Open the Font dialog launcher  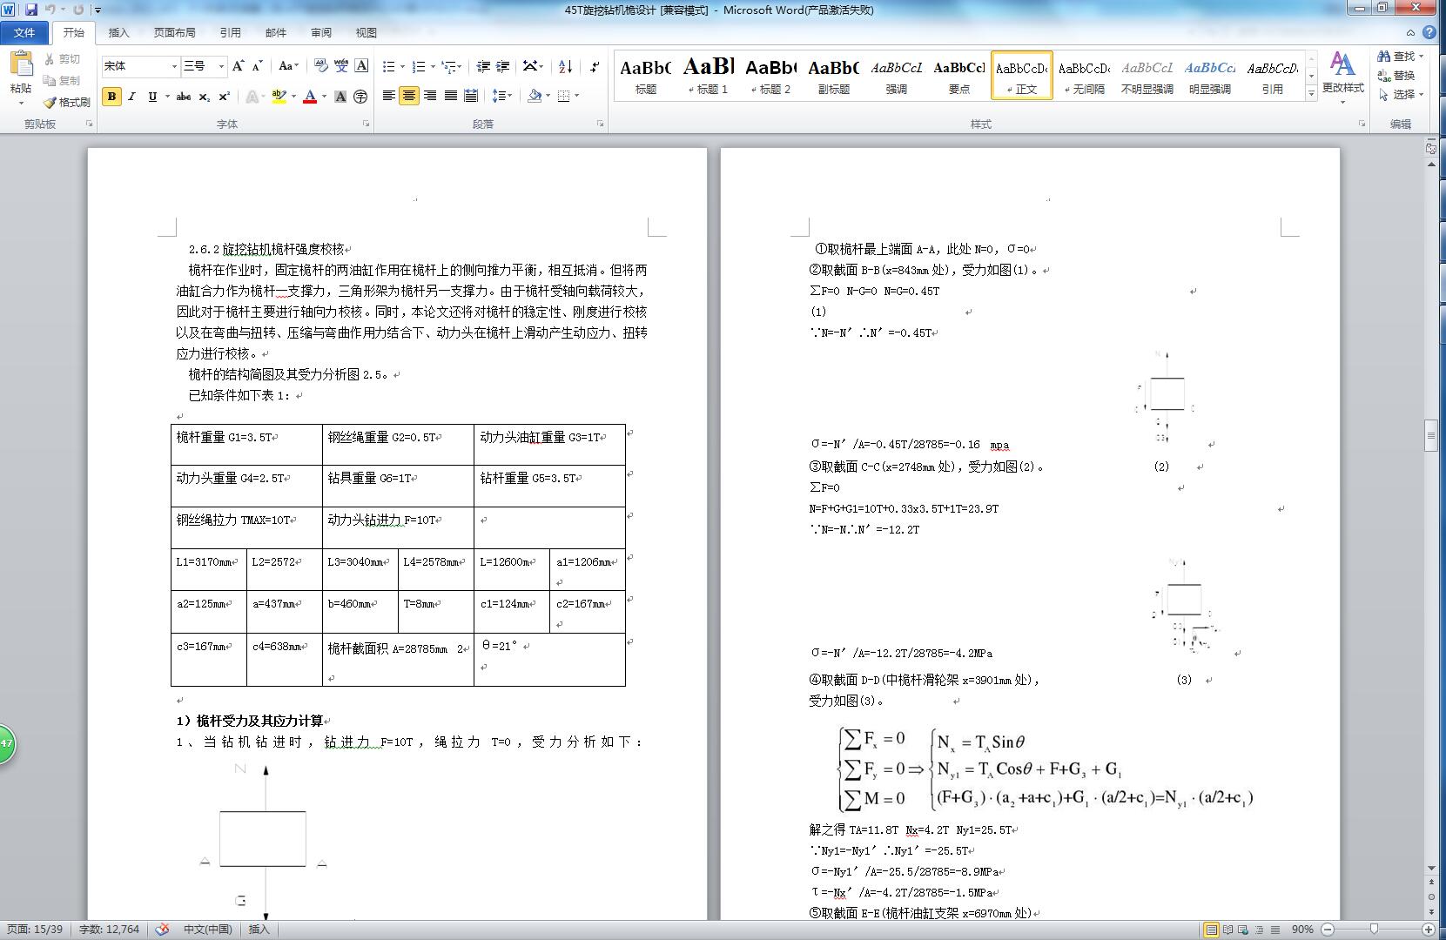365,124
